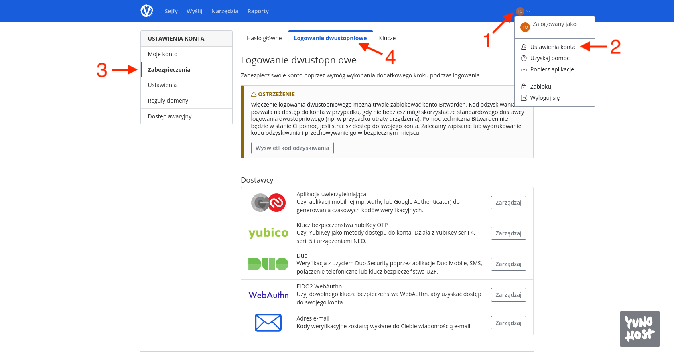Select Reguły domeny in the settings sidebar

coord(168,101)
